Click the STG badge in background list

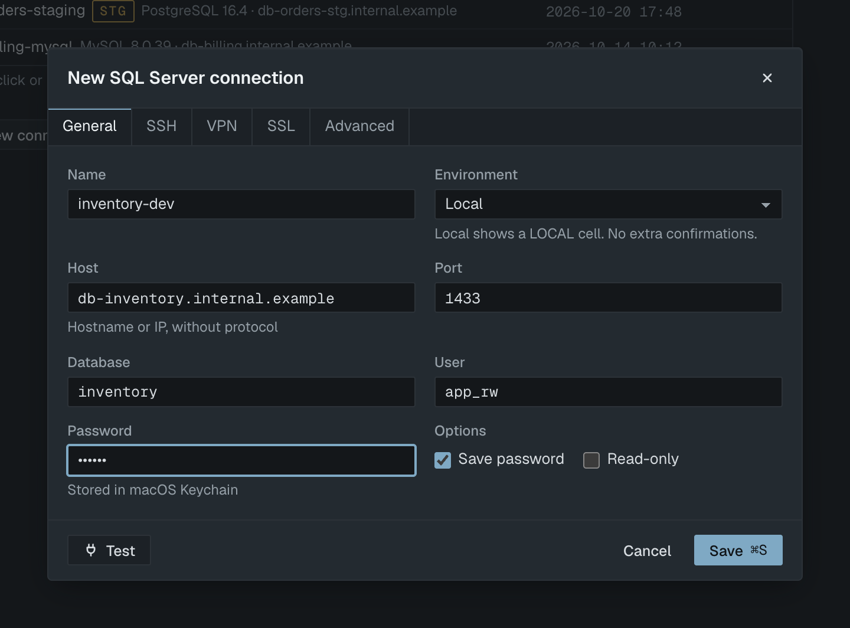click(113, 11)
